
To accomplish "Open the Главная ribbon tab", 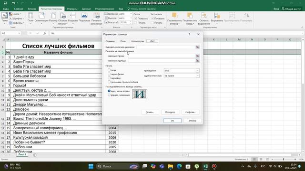I will 19,9.
